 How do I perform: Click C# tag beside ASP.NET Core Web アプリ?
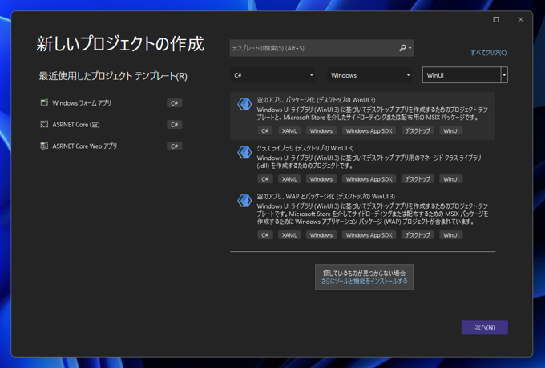(x=175, y=146)
